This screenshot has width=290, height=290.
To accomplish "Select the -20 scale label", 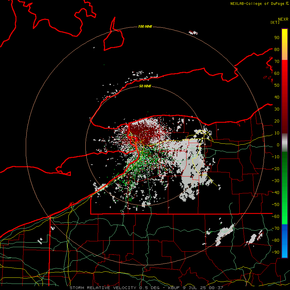I will click(x=275, y=169).
